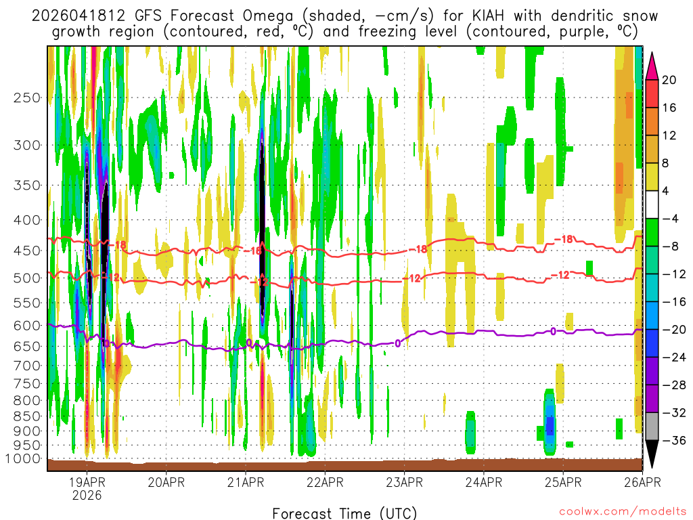Click the legend value 20

coord(669,80)
